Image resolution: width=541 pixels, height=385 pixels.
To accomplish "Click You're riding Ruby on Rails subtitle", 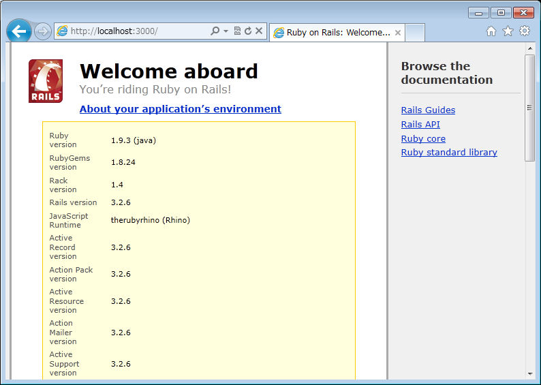I will [155, 89].
